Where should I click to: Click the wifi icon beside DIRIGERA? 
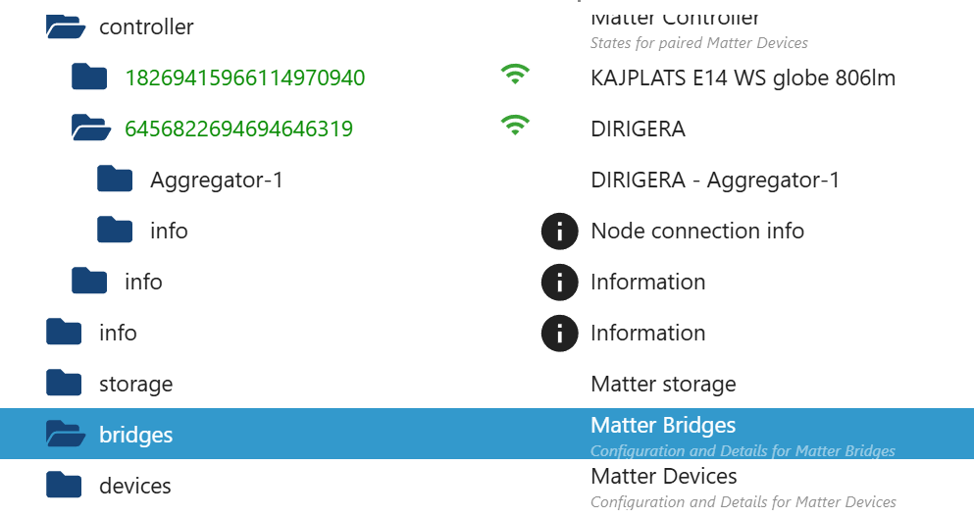coord(515,126)
